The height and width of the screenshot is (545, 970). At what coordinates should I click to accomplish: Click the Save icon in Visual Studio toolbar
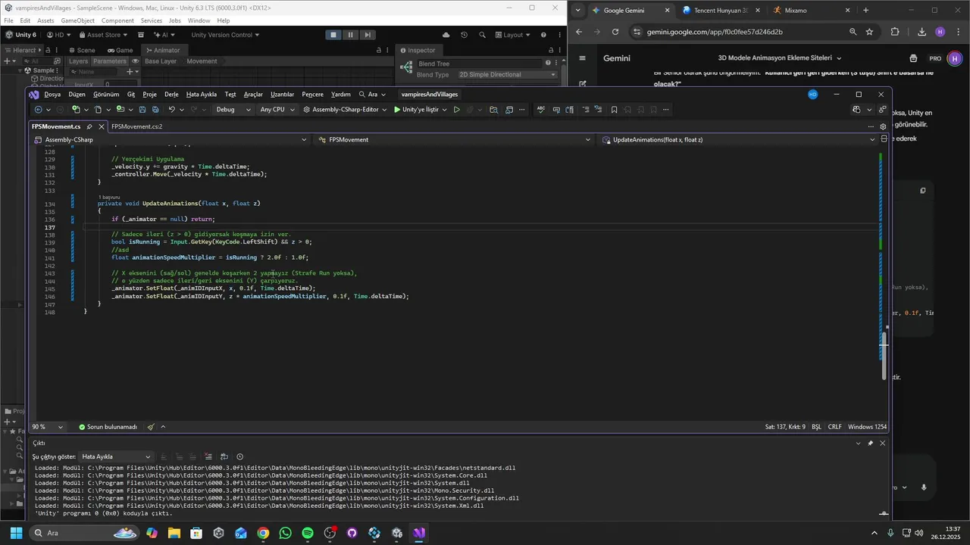(142, 110)
